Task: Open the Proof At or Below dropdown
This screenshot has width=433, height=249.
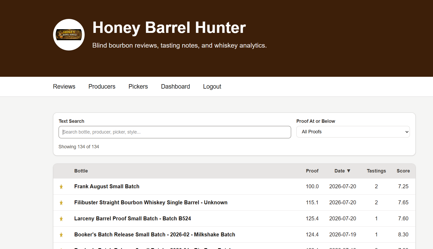Action: click(x=353, y=132)
